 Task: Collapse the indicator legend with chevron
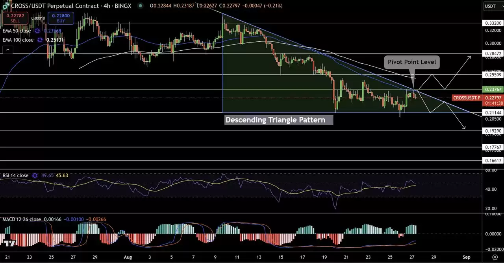coord(7,50)
